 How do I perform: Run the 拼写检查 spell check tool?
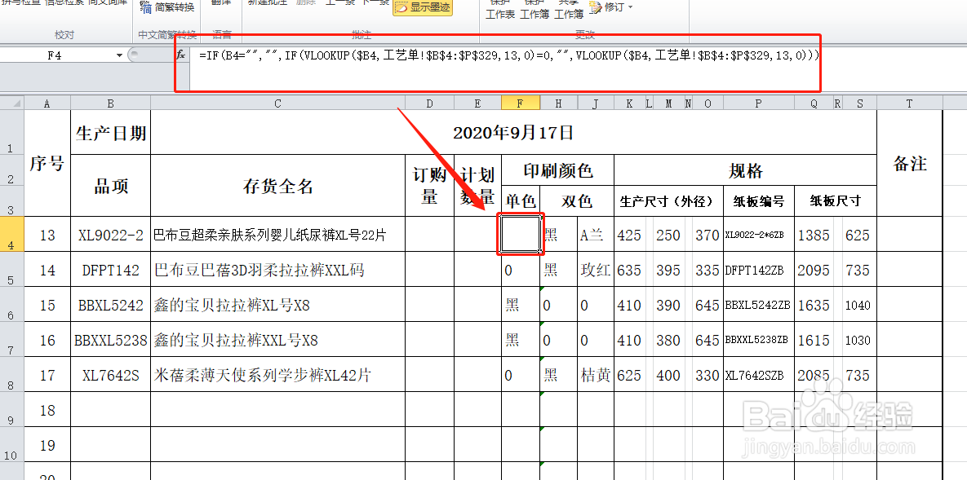(x=20, y=4)
